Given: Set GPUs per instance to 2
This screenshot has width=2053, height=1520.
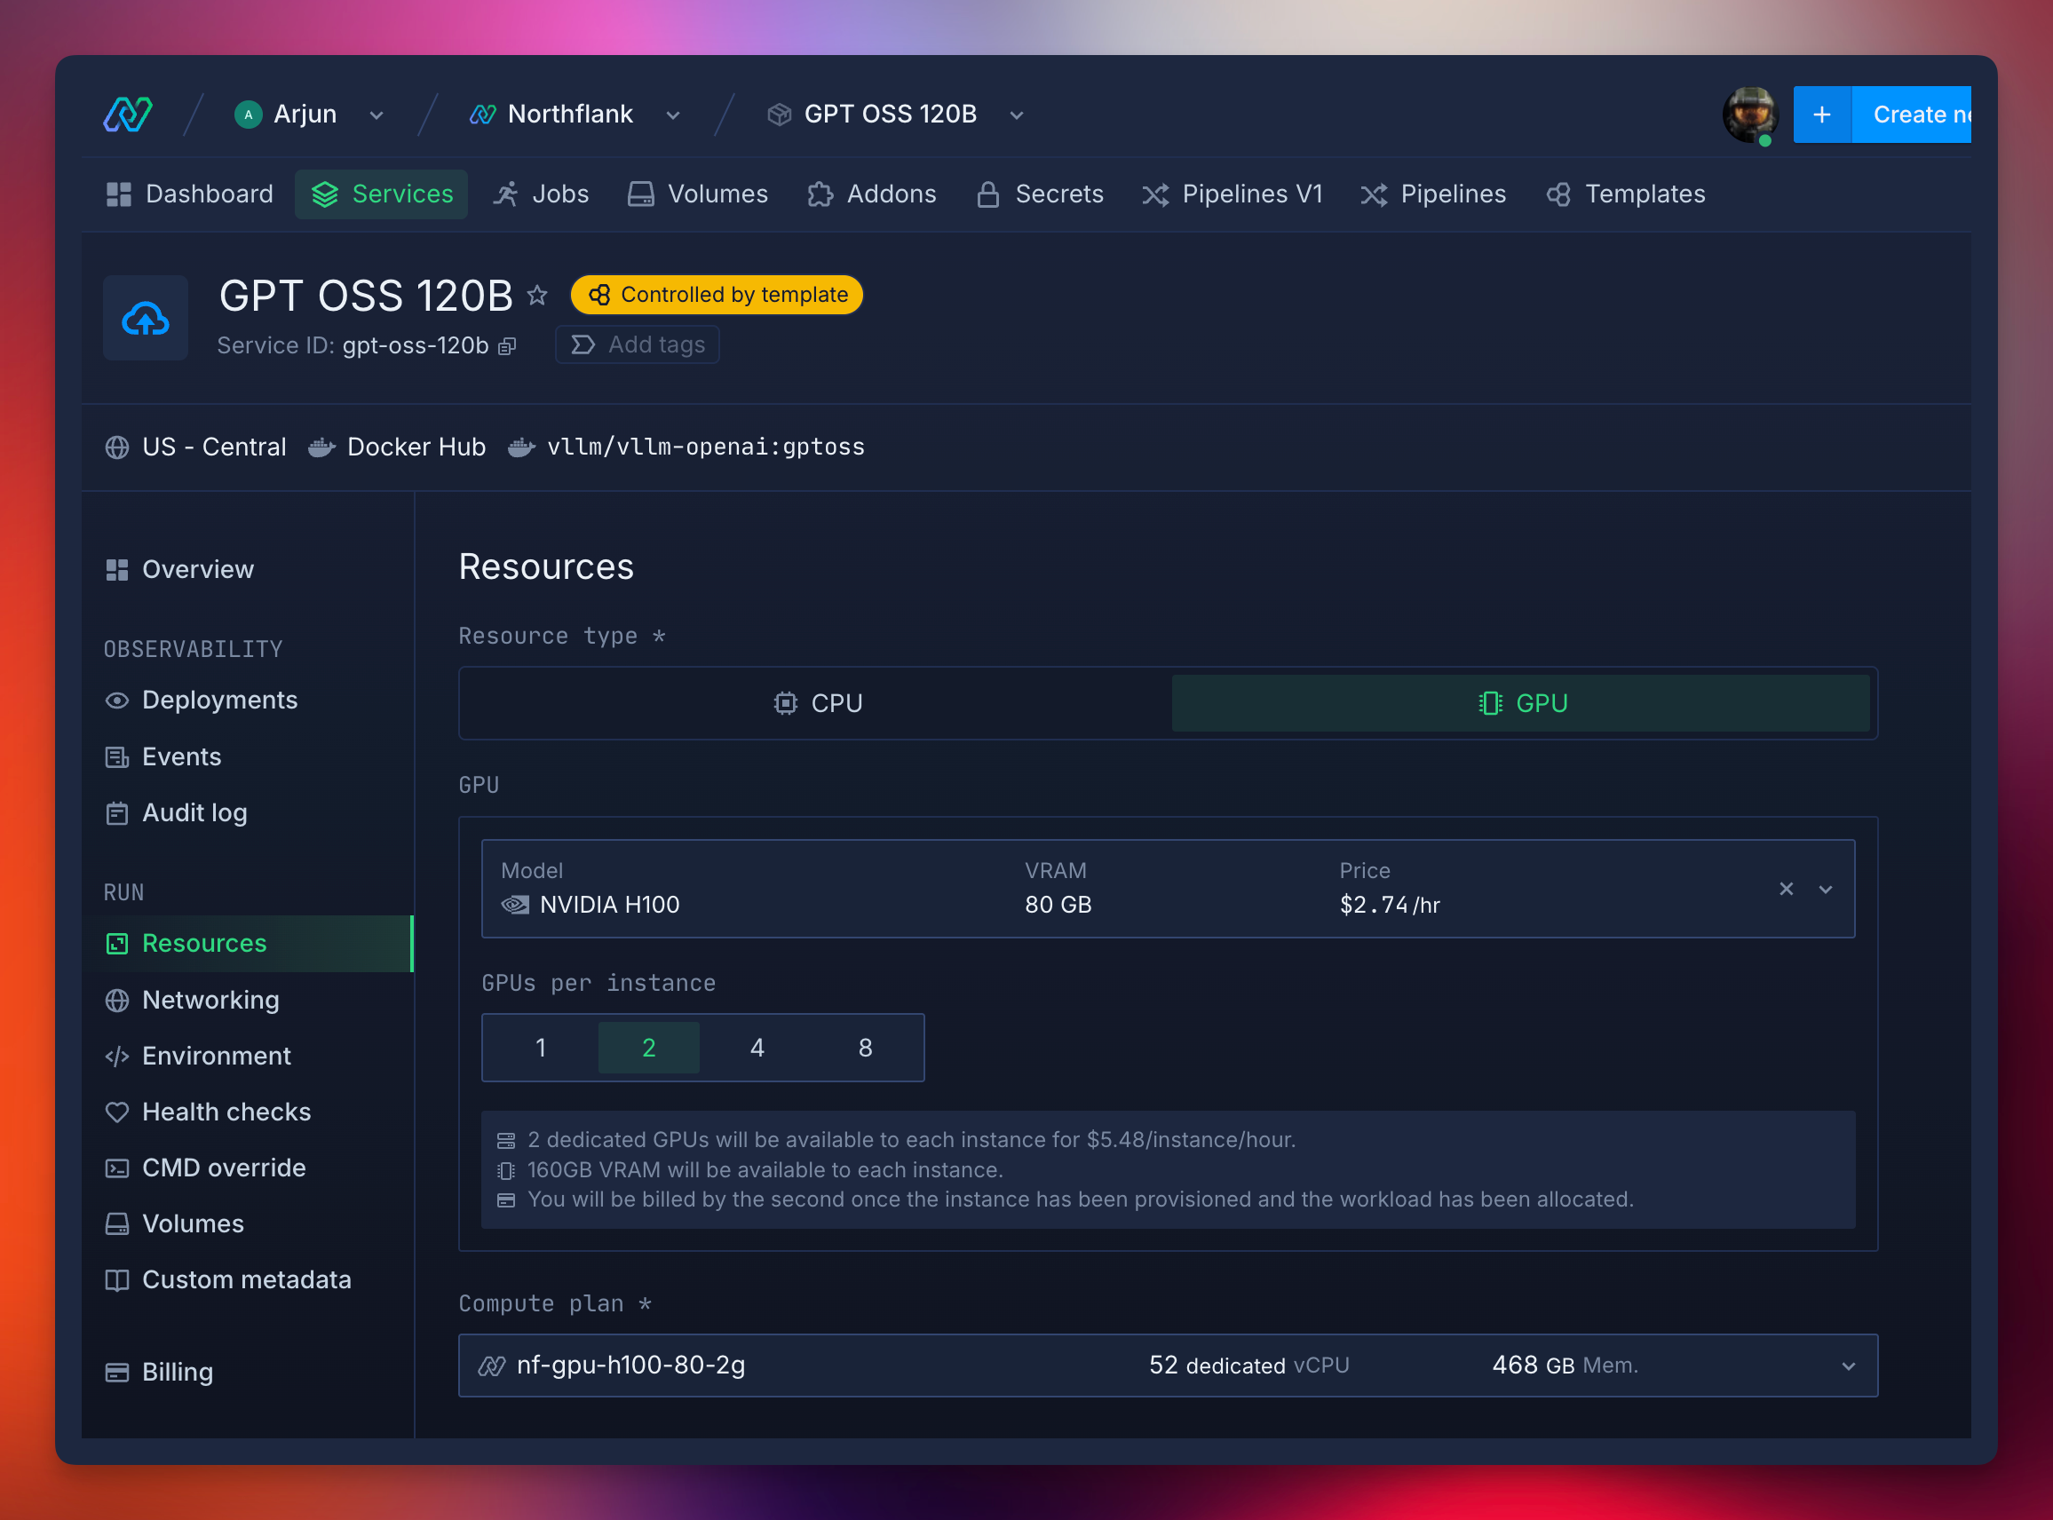Looking at the screenshot, I should pyautogui.click(x=649, y=1048).
